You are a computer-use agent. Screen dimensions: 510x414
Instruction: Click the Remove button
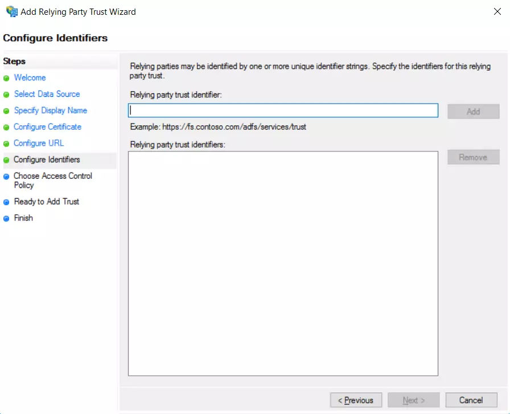click(x=474, y=157)
